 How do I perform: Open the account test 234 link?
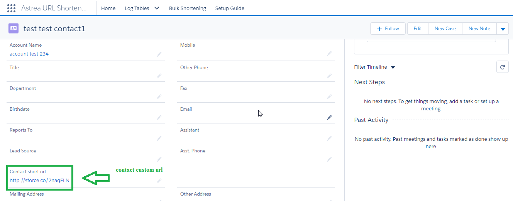(x=29, y=54)
